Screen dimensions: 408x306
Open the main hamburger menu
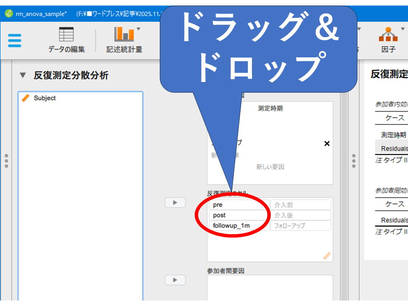coord(14,40)
